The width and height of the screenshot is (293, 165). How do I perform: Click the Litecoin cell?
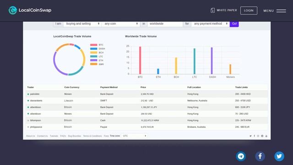[69, 101]
